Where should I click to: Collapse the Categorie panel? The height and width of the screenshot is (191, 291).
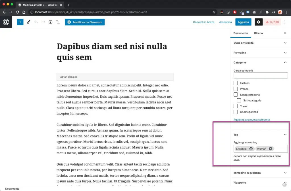[260, 63]
